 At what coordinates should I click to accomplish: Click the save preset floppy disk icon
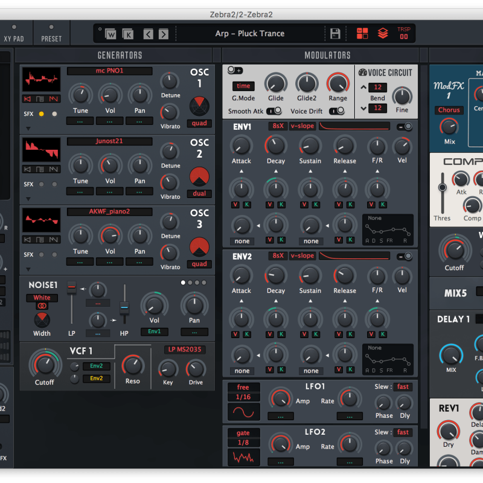pos(335,34)
